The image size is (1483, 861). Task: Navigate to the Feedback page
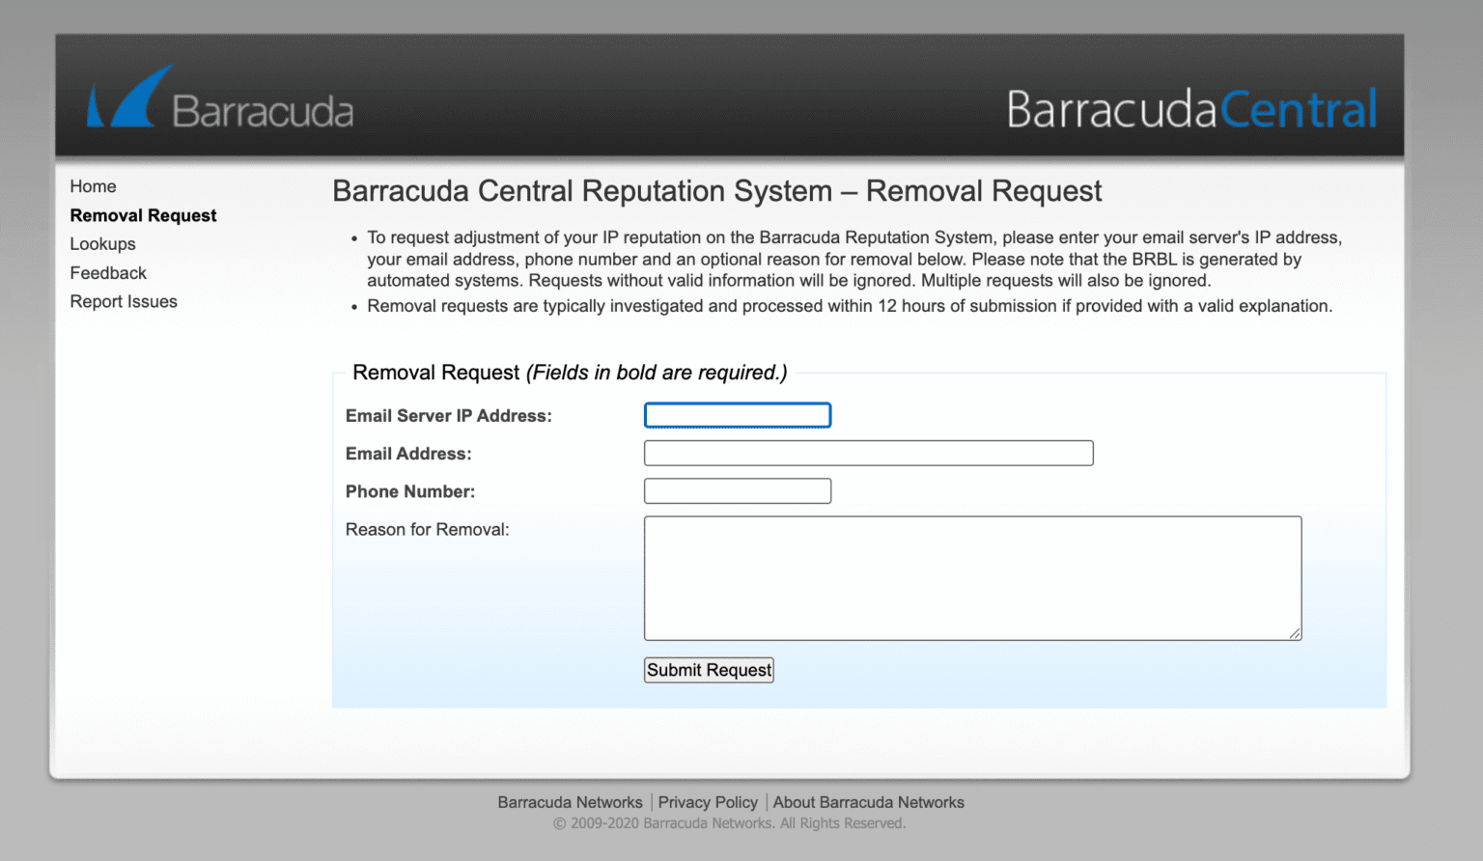coord(108,272)
